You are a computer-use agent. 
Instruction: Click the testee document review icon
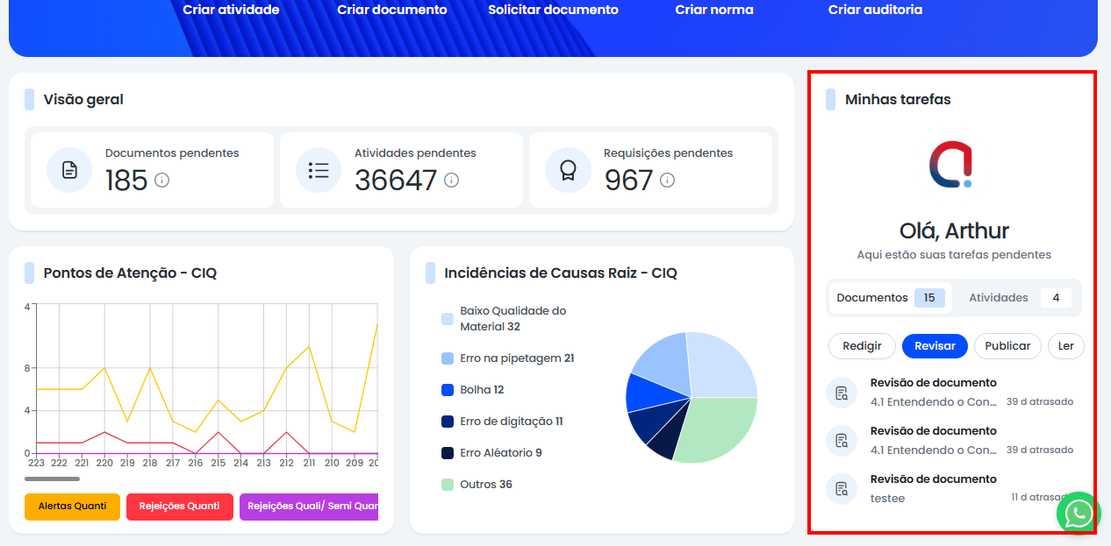(842, 489)
